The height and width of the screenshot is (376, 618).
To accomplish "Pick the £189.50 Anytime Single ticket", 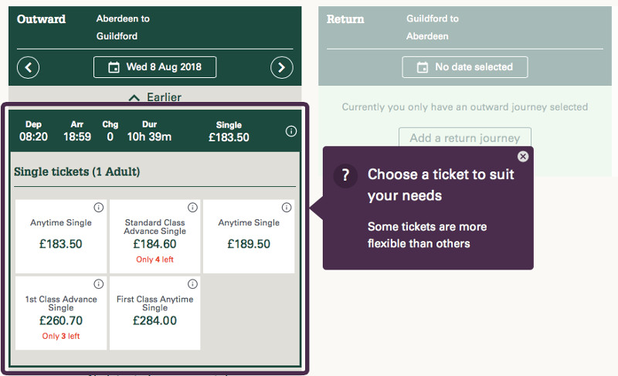I will 249,238.
